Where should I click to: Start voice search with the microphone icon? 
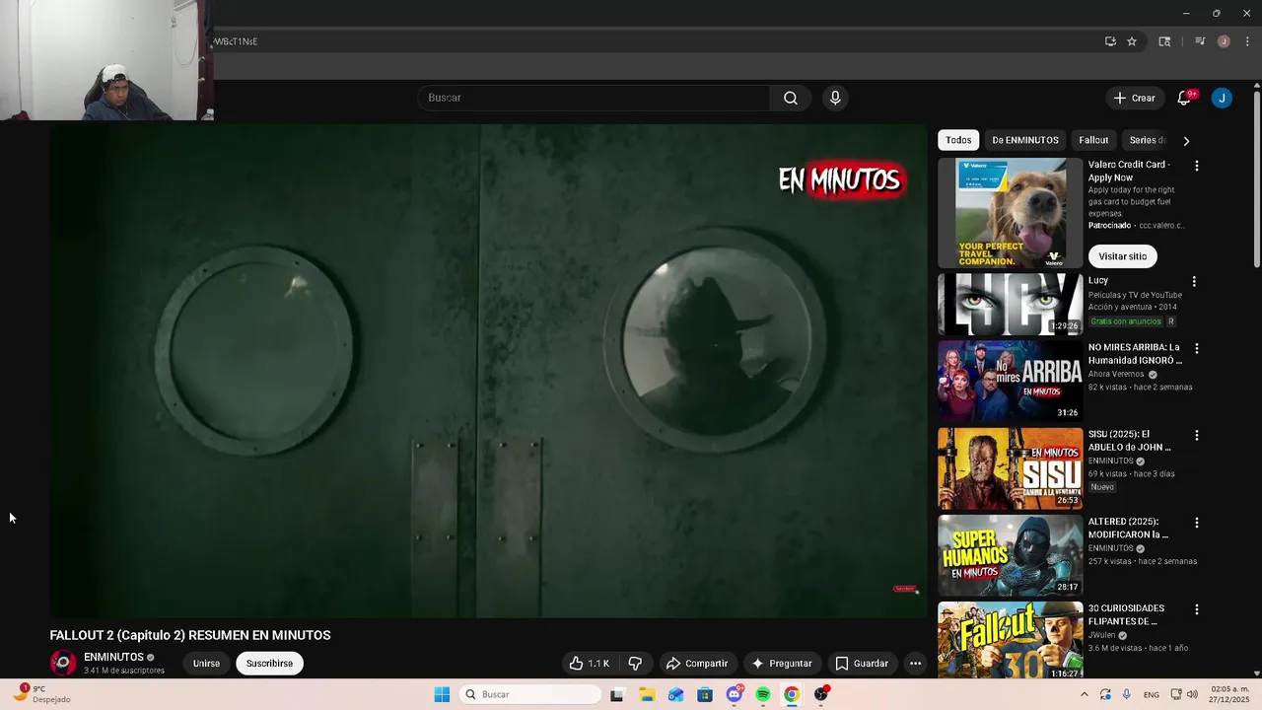835,98
